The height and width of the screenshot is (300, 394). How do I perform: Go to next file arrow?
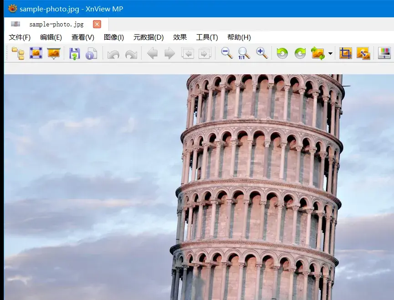point(169,53)
